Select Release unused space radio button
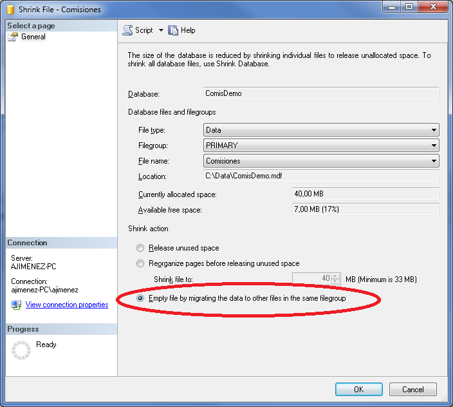Viewport: 453px width, 407px height. click(x=140, y=248)
